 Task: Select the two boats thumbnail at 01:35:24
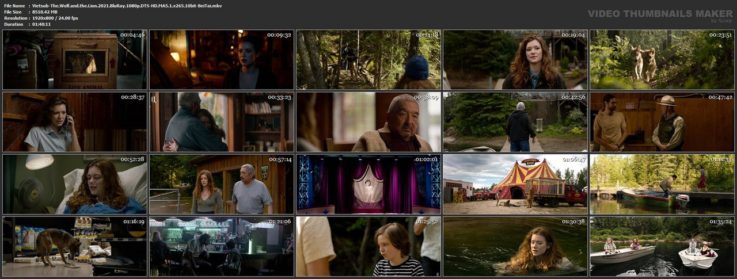point(662,246)
